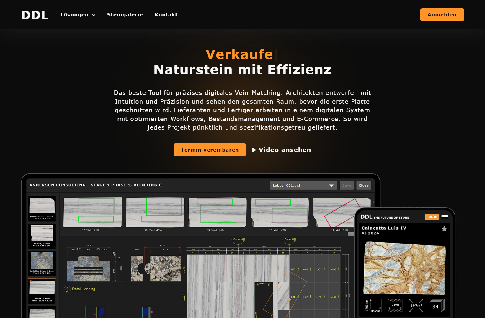Click the LOGIN button on the phone mockup
The width and height of the screenshot is (485, 318).
click(x=432, y=217)
